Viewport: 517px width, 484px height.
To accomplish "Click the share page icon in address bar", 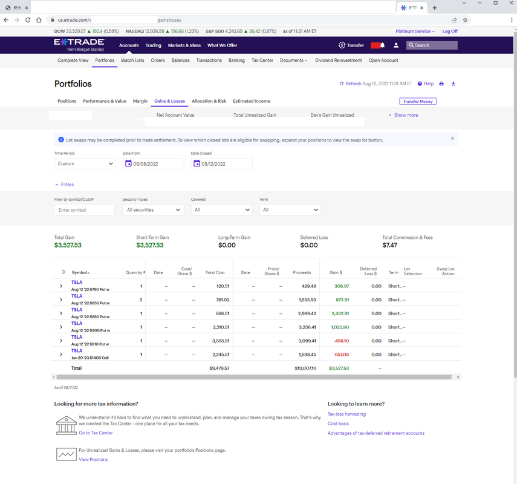I will 454,20.
